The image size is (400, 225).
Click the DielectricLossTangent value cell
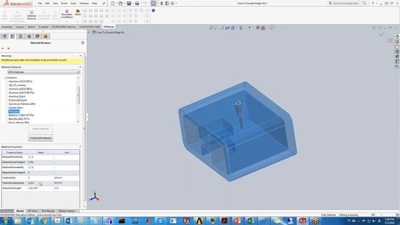(x=41, y=162)
